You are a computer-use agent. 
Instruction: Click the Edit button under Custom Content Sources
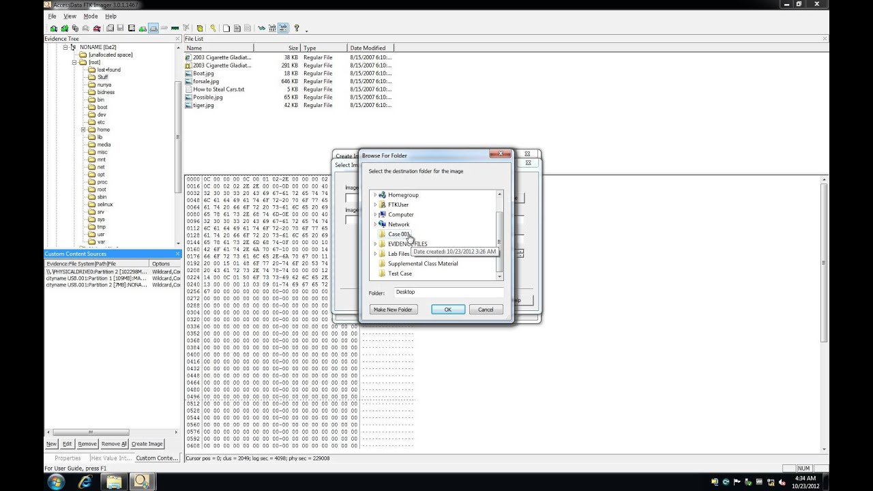[x=67, y=444]
